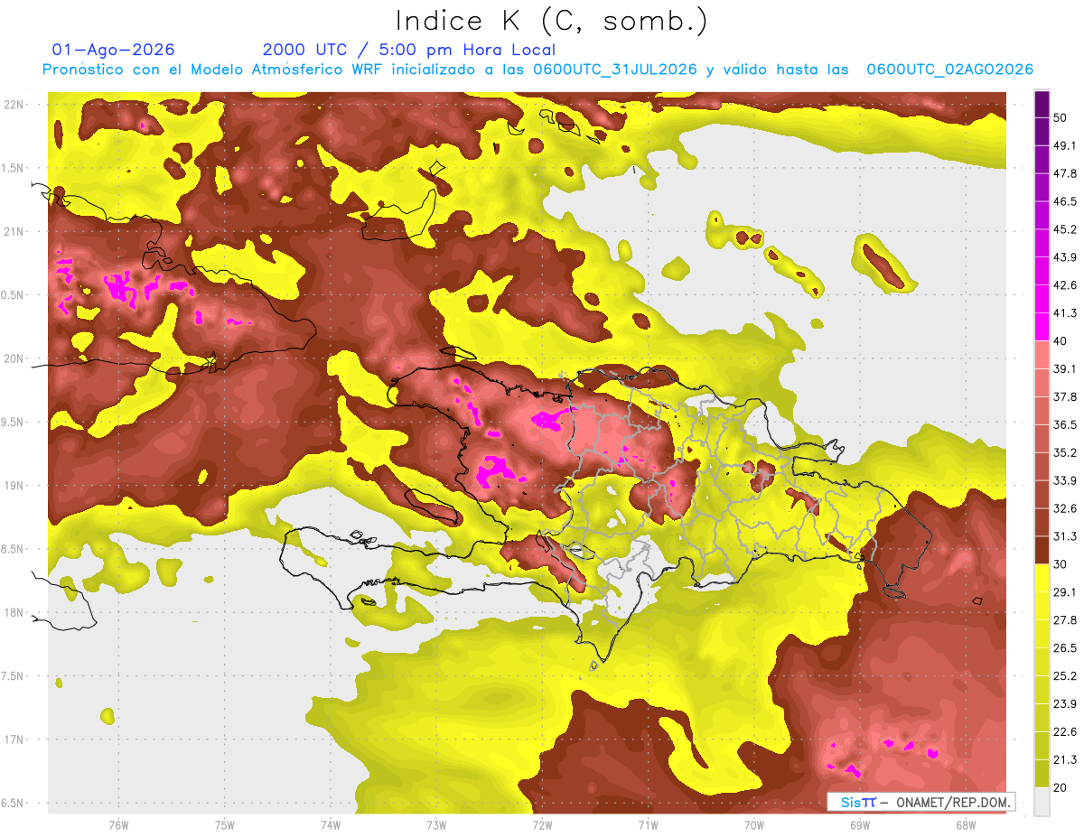Click the salmon 39.1 colorbar segment

point(1042,354)
